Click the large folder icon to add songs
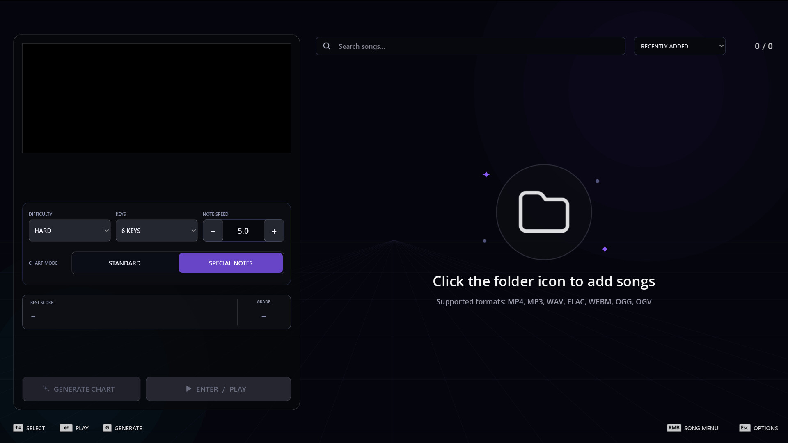Viewport: 788px width, 443px height. click(x=544, y=212)
